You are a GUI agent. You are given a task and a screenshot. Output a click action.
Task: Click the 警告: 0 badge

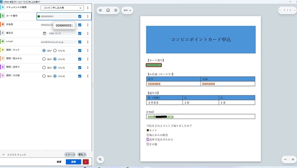click(x=82, y=155)
